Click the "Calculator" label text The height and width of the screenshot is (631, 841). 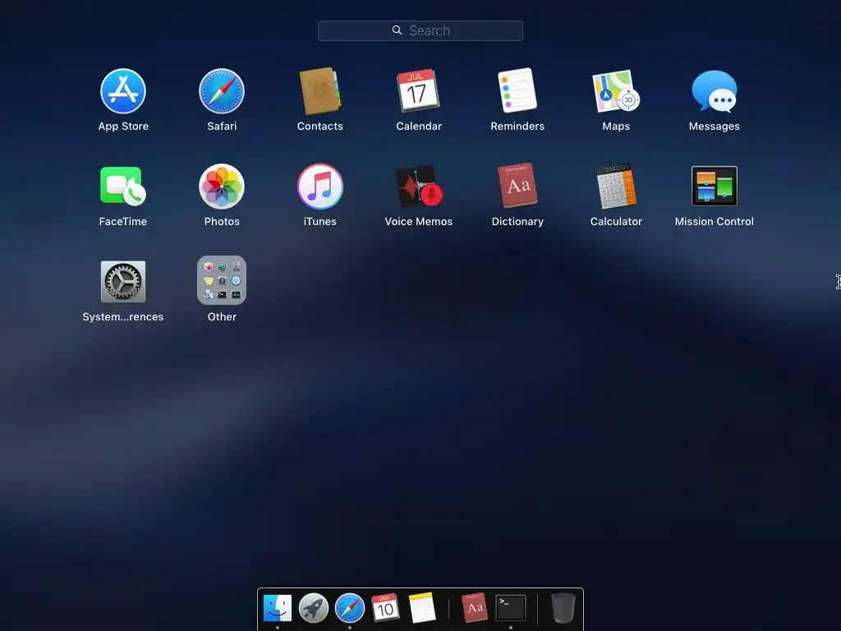click(616, 222)
